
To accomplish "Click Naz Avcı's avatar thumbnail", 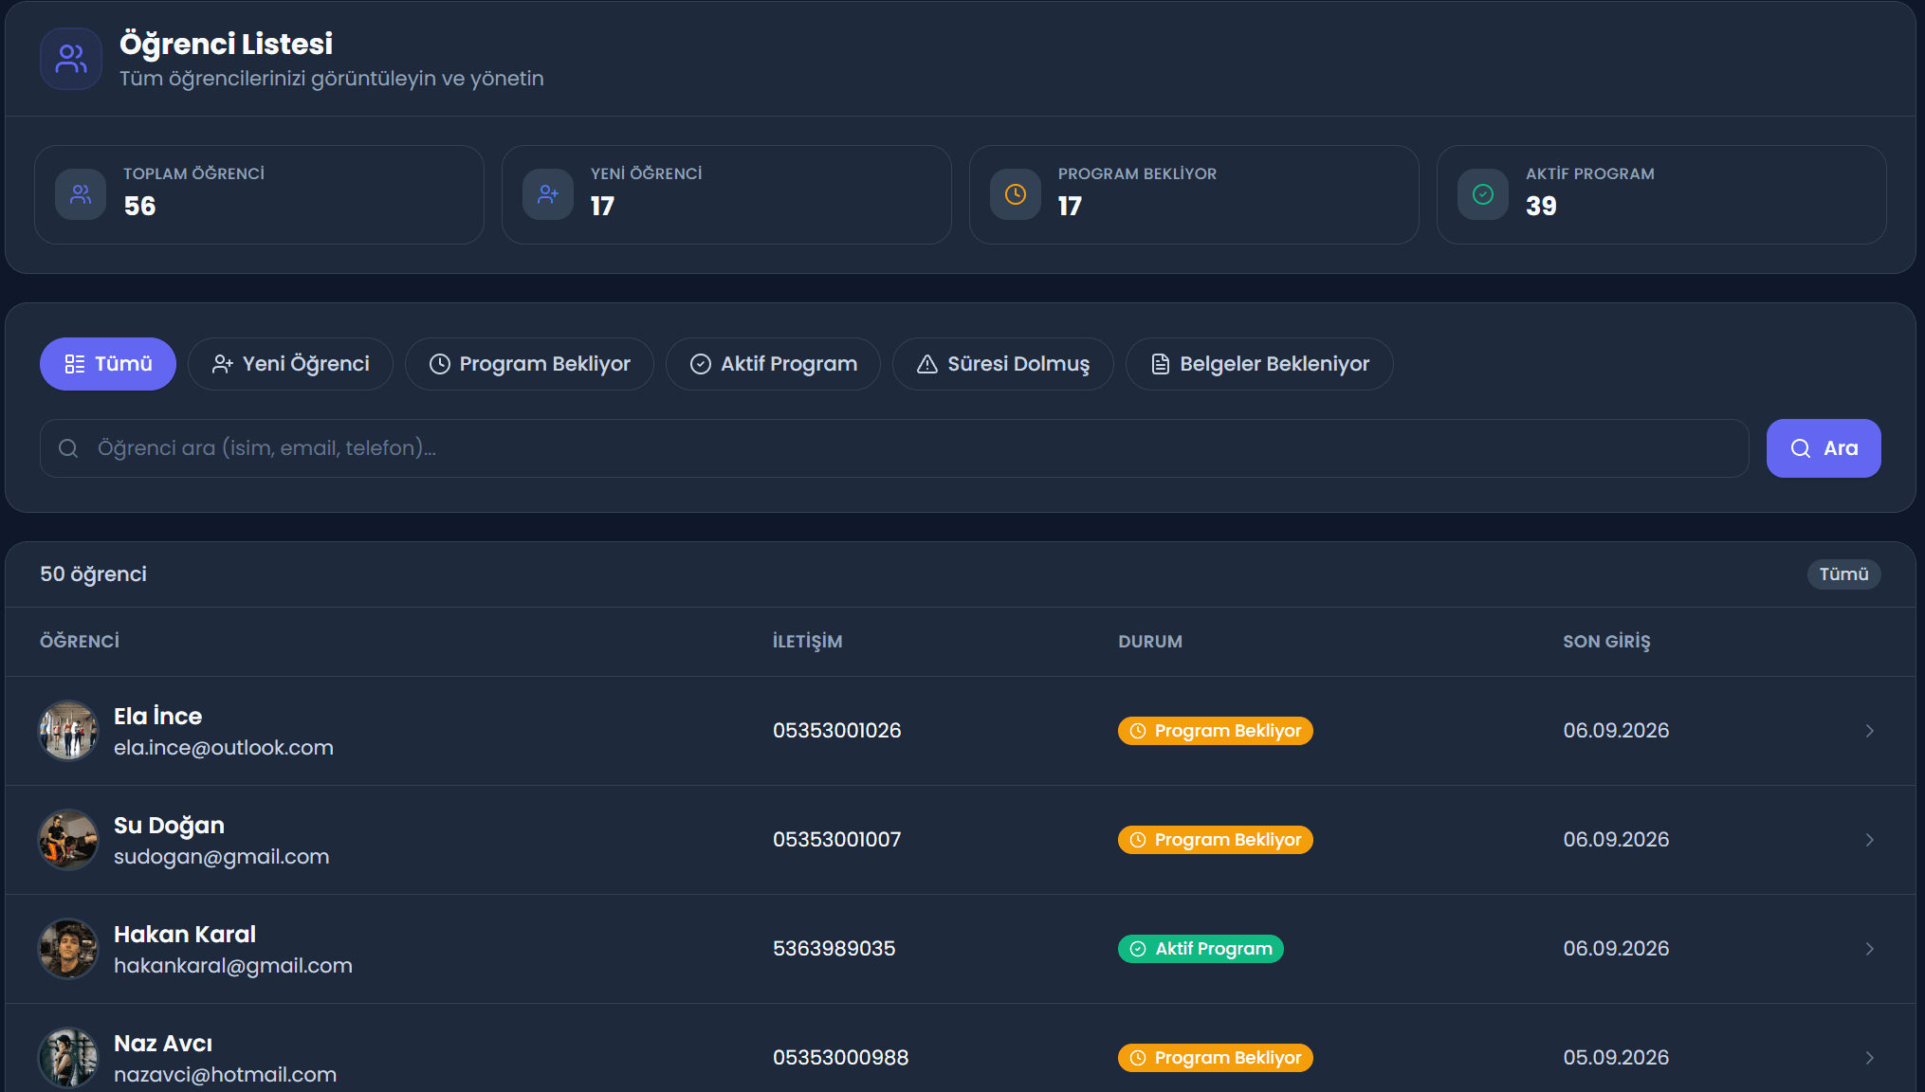I will (x=68, y=1058).
